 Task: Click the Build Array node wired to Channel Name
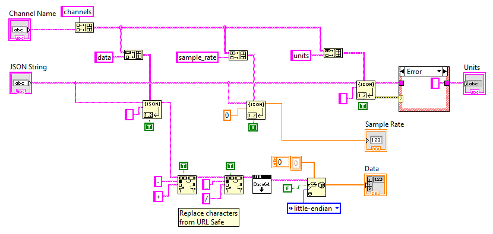point(84,27)
